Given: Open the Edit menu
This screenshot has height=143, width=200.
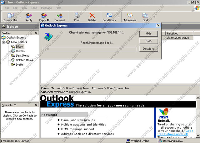Looking at the screenshot, I should 15,8.
